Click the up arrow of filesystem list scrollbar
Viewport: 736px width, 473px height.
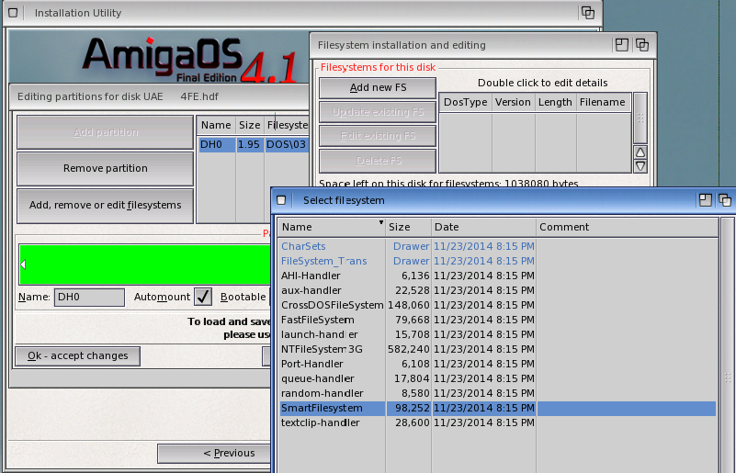[x=640, y=152]
